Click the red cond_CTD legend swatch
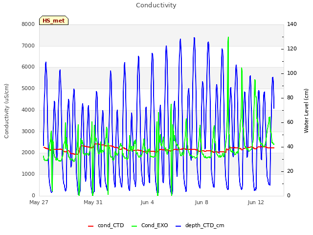Image resolution: width=313 pixels, height=235 pixels. pos(90,226)
